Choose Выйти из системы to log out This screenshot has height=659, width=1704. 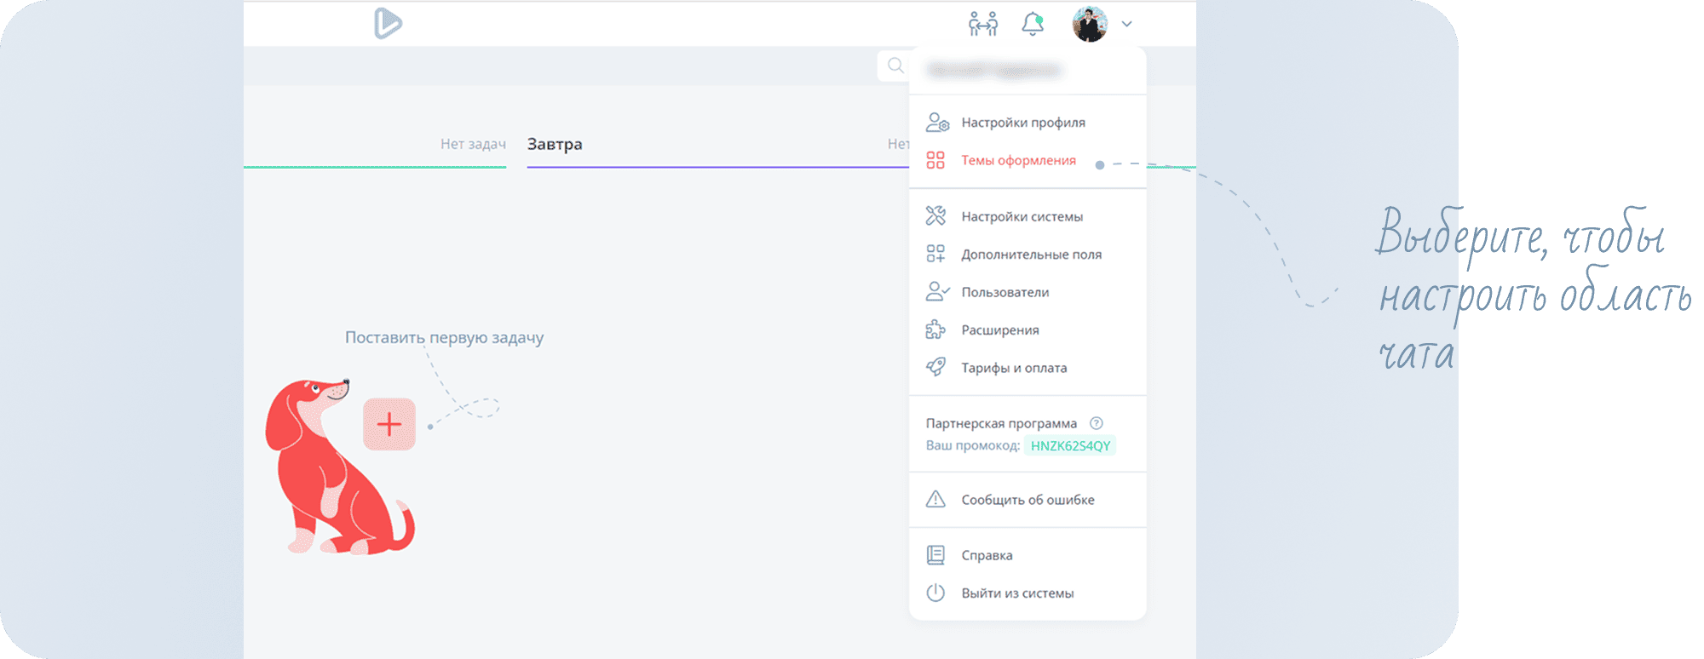(1017, 593)
